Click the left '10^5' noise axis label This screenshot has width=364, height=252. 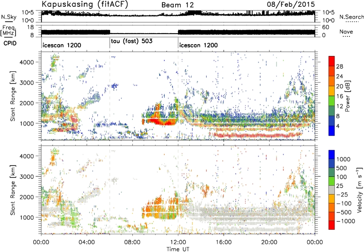[28, 12]
